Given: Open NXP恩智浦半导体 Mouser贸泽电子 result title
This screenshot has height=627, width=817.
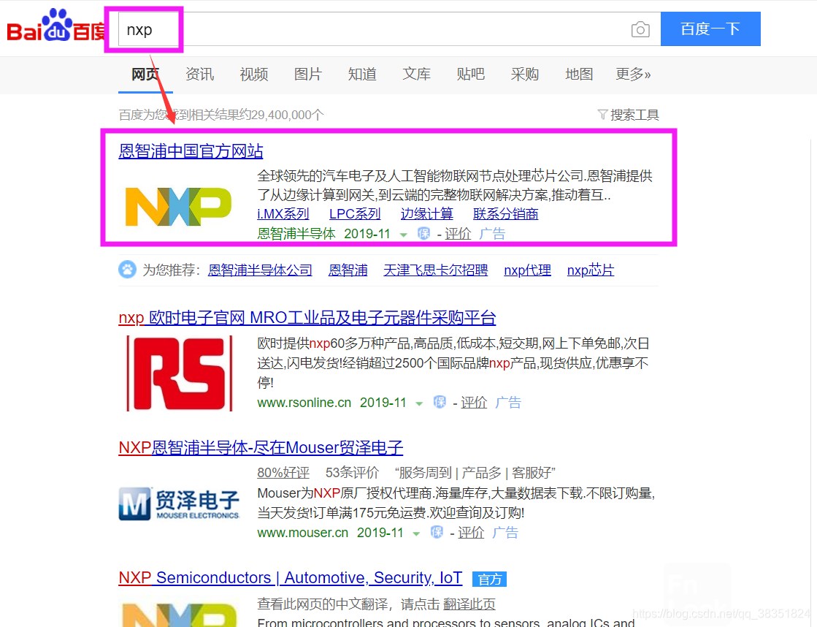Looking at the screenshot, I should (x=261, y=447).
